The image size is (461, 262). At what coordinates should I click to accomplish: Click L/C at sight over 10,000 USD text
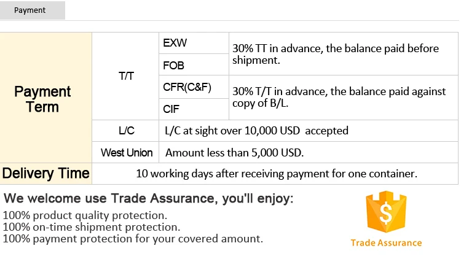257,131
